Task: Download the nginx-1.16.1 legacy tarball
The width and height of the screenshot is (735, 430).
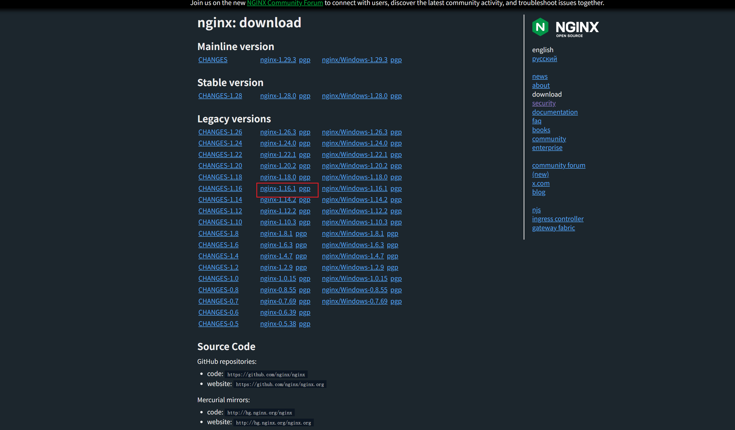Action: click(x=278, y=189)
